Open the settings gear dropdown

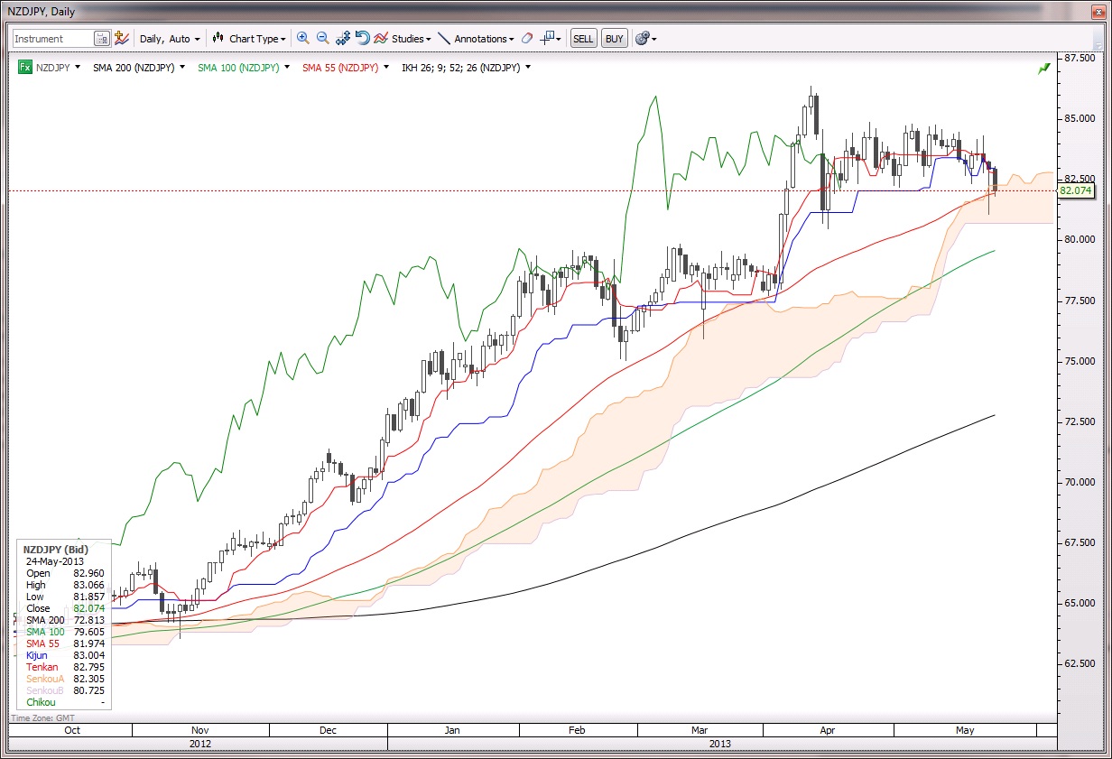point(645,39)
